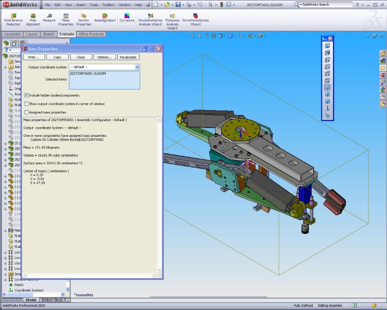The width and height of the screenshot is (387, 310).
Task: Open Section Properties tool
Action: tap(83, 19)
